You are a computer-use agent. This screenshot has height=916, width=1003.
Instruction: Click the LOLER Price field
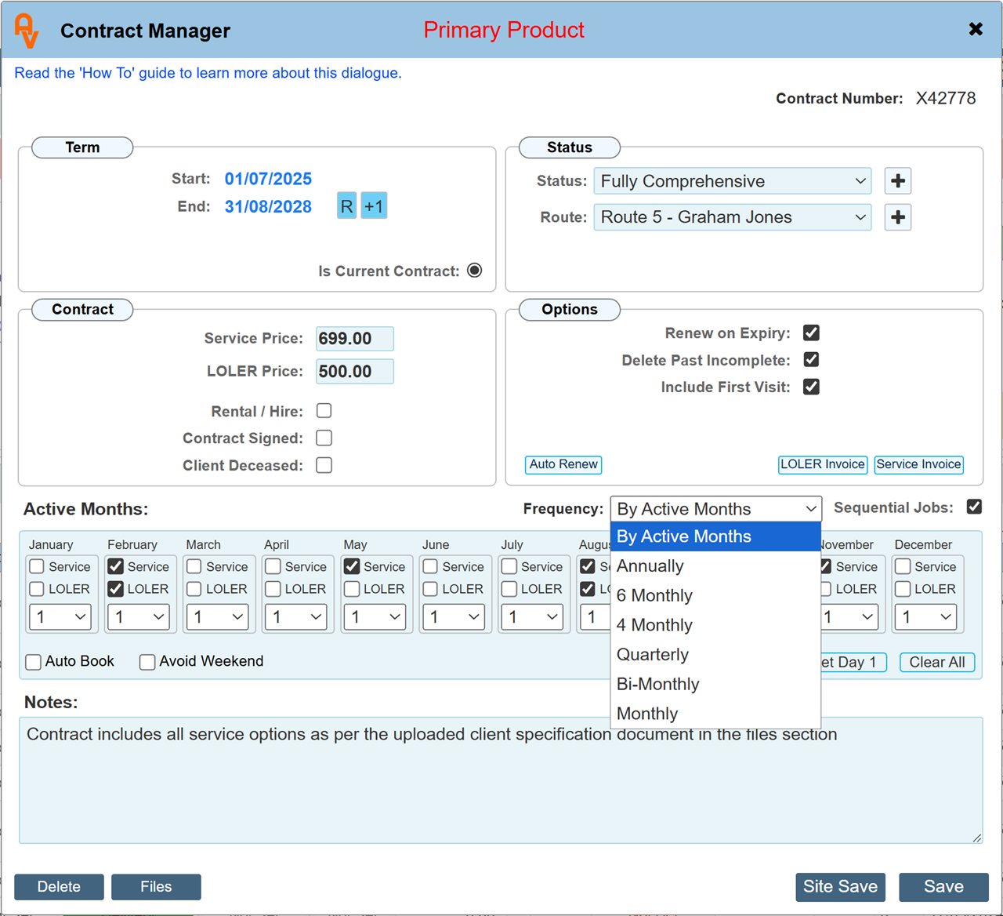[355, 372]
